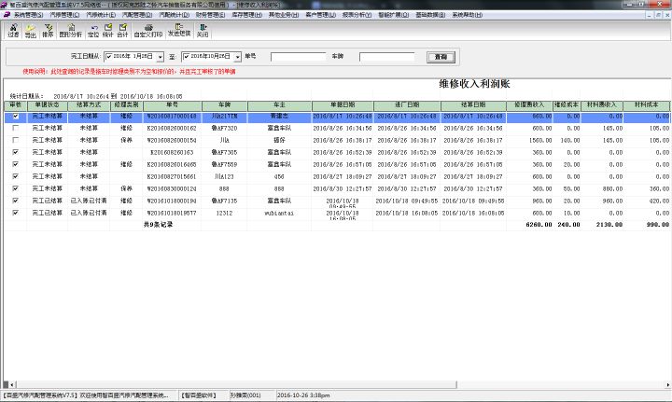Open the 汽修管理(C) menu
Viewport: 672px width, 402px height.
pyautogui.click(x=64, y=15)
